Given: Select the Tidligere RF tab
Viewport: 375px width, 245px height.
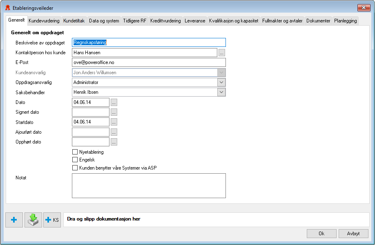Looking at the screenshot, I should tap(135, 21).
